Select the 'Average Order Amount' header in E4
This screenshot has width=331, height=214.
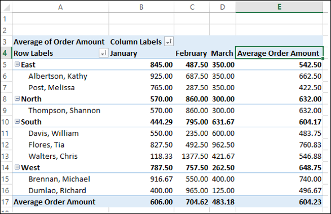[x=279, y=53]
